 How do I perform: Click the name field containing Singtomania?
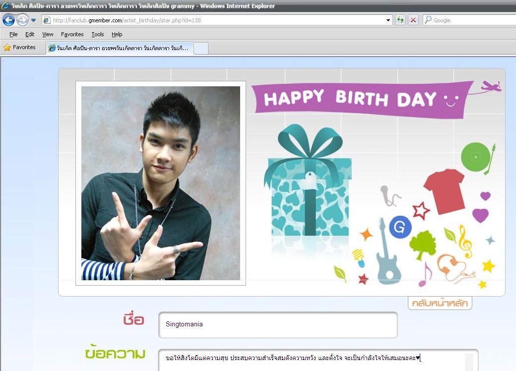coord(278,324)
